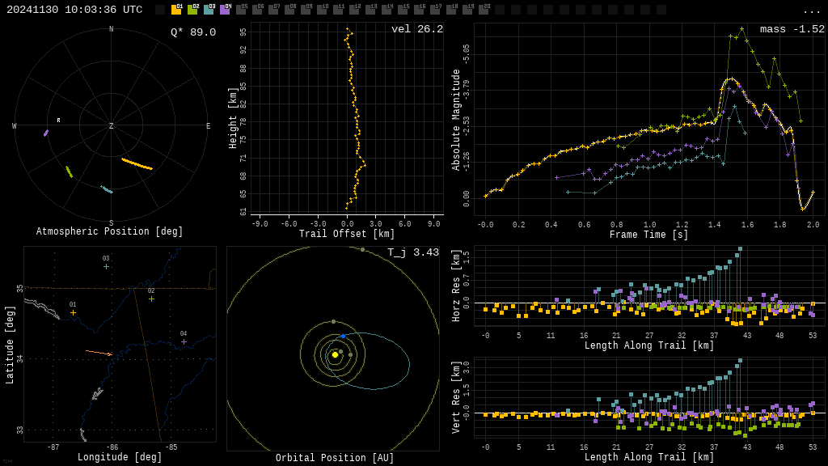Click the station 04 marker on map
Viewport: 828px width, 466px height.
(x=184, y=342)
